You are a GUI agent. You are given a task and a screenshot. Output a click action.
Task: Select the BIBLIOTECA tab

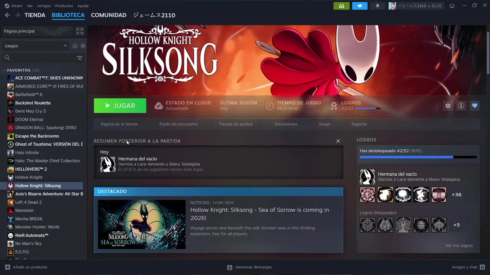coord(68,15)
